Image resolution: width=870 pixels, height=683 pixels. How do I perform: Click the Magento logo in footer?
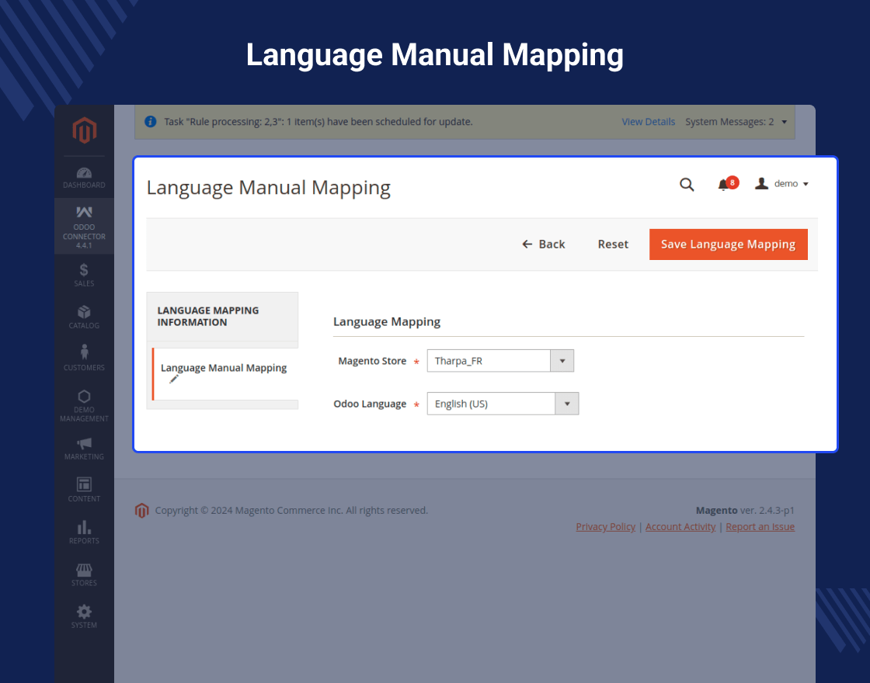pos(141,511)
